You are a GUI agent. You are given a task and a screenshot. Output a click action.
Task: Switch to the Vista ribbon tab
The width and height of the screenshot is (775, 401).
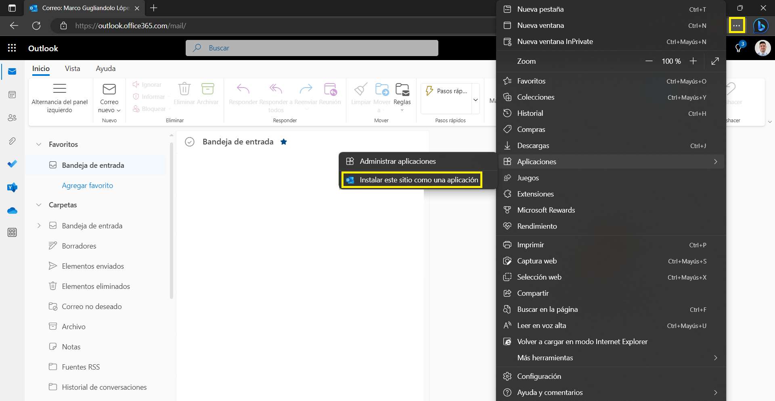pos(72,69)
